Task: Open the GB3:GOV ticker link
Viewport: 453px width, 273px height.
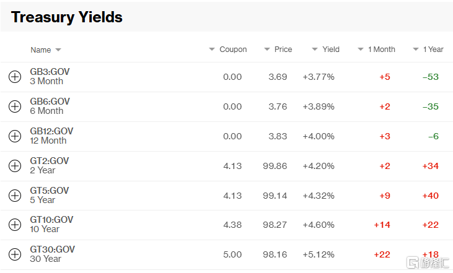Action: pos(50,72)
